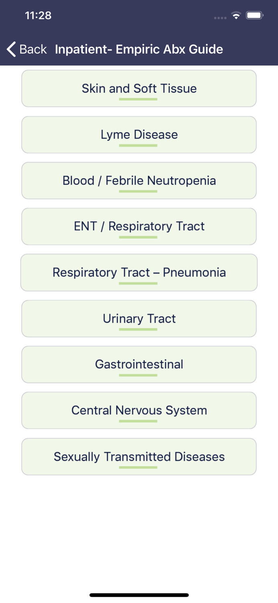Image resolution: width=278 pixels, height=603 pixels.
Task: Click the Back chevron icon
Action: 10,49
